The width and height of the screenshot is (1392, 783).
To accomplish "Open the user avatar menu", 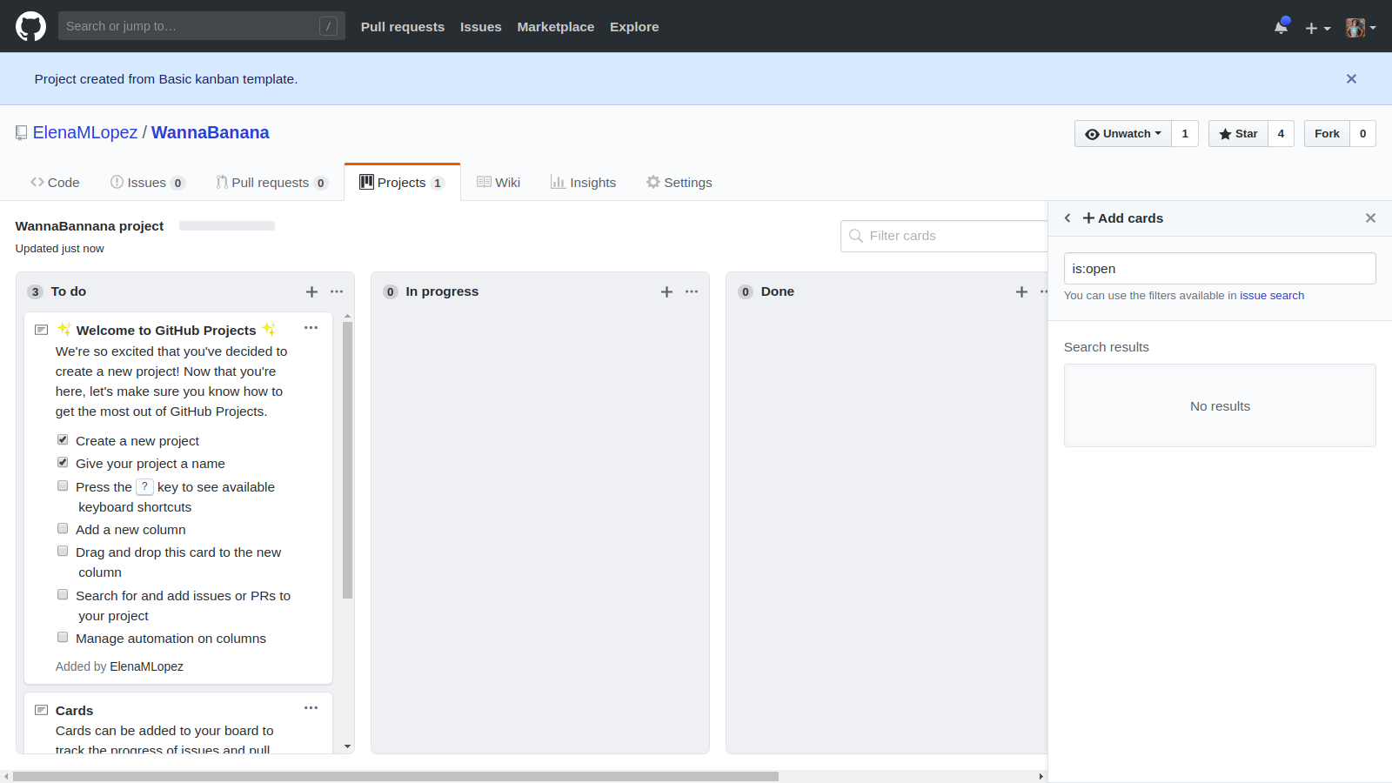I will 1361,28.
